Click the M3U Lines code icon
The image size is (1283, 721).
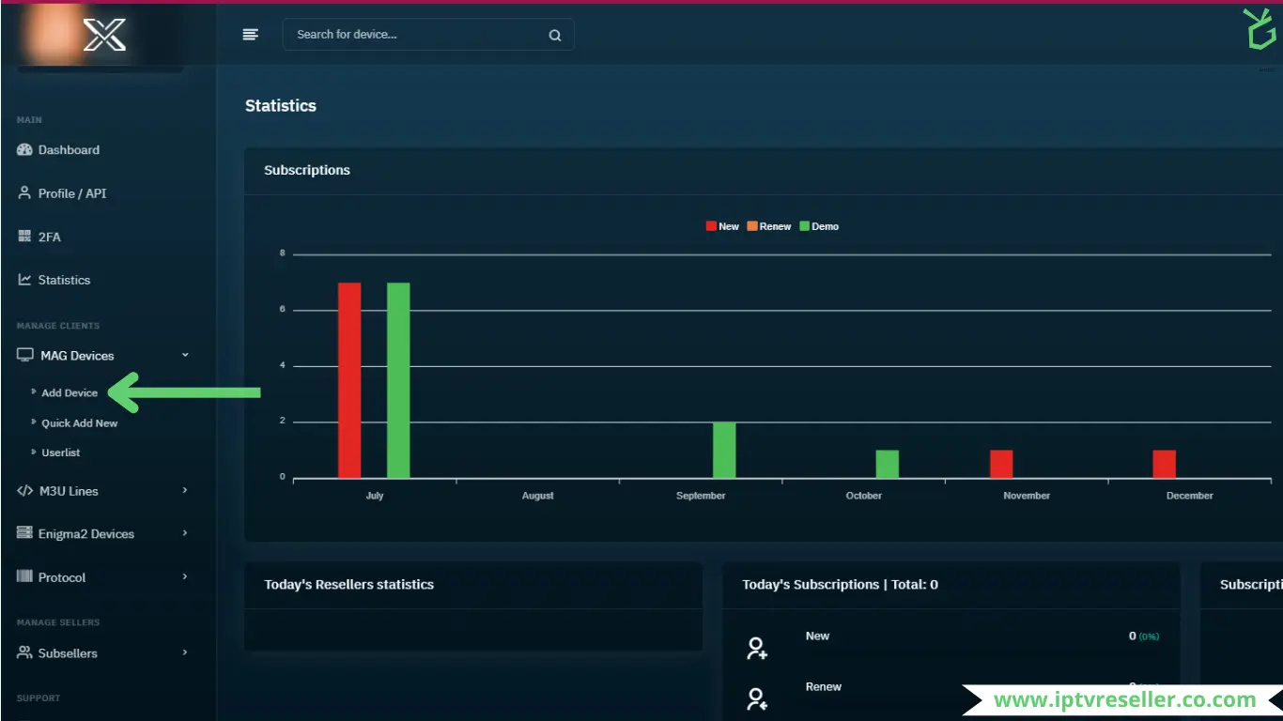[x=25, y=491]
